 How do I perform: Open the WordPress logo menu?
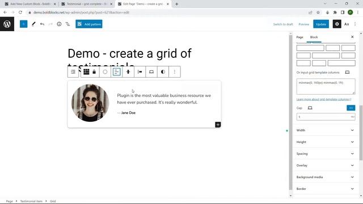pyautogui.click(x=7, y=24)
